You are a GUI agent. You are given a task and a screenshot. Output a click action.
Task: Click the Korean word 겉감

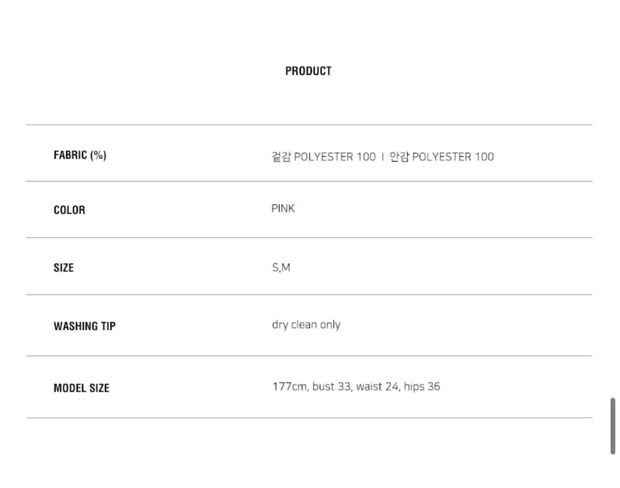[281, 157]
